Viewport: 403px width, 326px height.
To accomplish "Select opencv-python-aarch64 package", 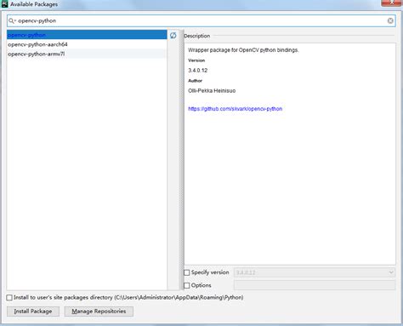I will click(x=87, y=44).
